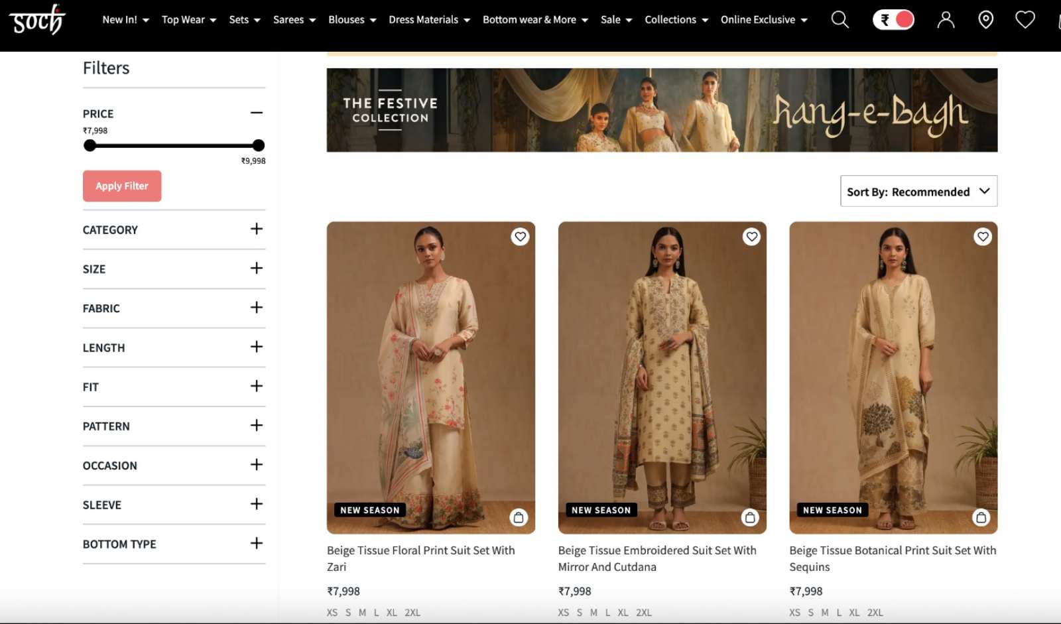Wishlist the Botanical Print Suit Set
This screenshot has width=1061, height=624.
coord(982,237)
